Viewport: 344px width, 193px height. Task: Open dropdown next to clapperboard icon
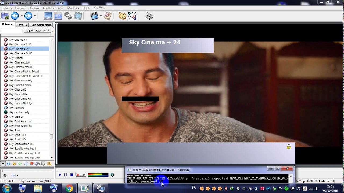tap(101, 16)
